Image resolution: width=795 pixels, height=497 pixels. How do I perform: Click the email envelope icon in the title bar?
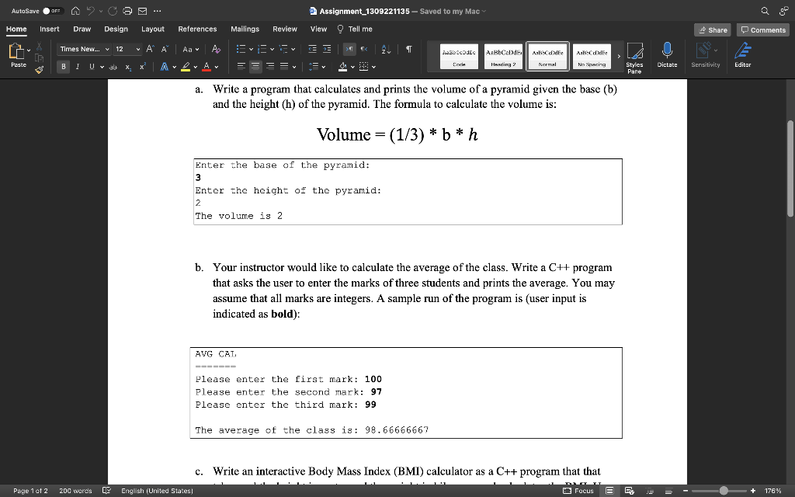pos(143,11)
